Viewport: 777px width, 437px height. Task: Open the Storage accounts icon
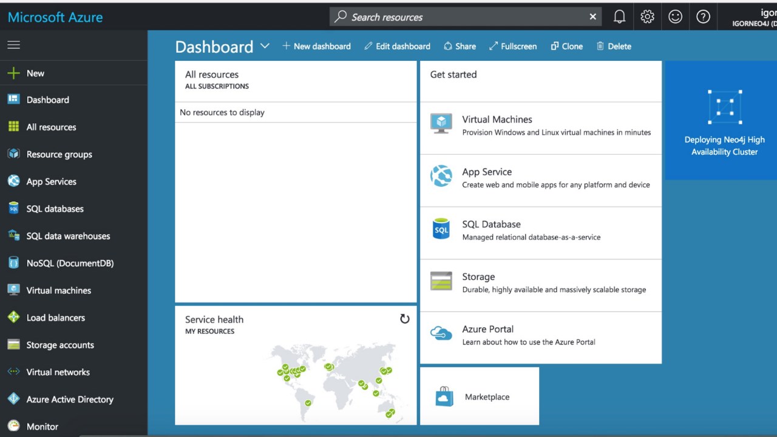(x=13, y=345)
